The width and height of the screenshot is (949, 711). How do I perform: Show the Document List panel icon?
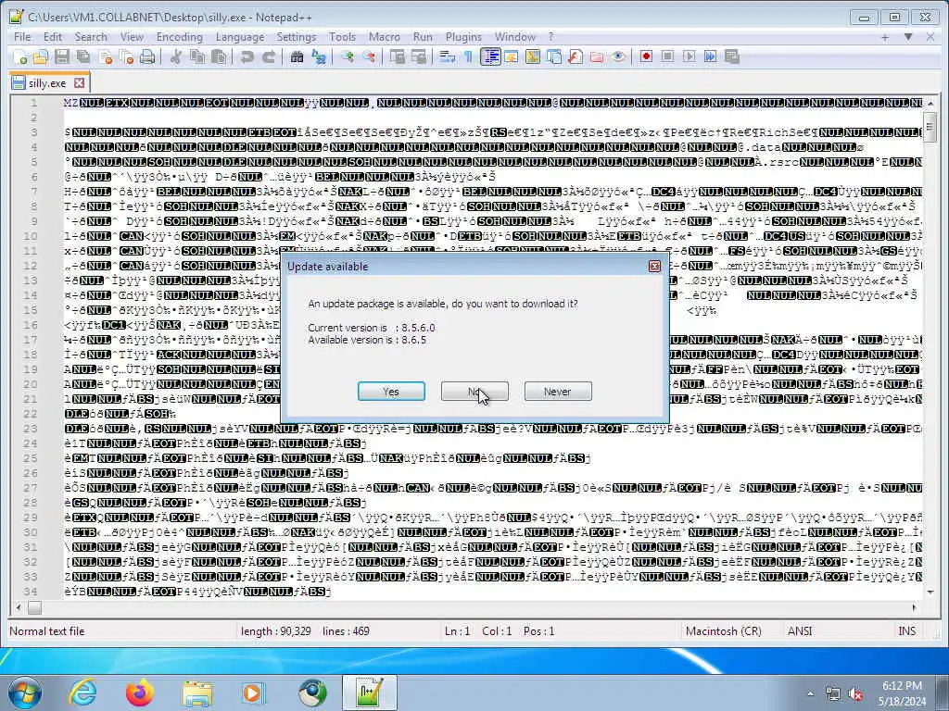click(x=554, y=56)
